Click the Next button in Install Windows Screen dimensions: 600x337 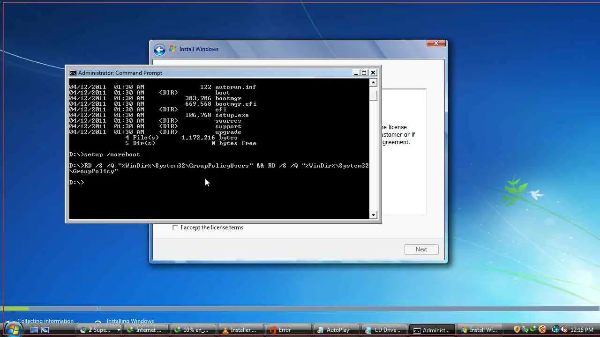(x=421, y=249)
